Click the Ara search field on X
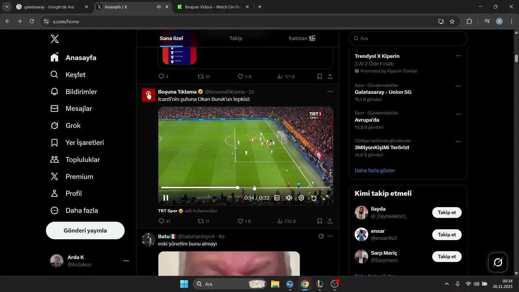 [x=408, y=38]
